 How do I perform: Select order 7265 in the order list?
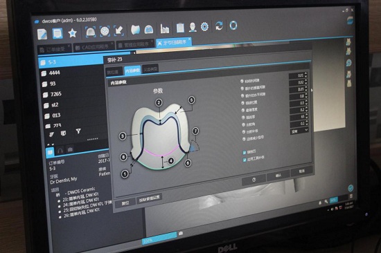click(55, 94)
